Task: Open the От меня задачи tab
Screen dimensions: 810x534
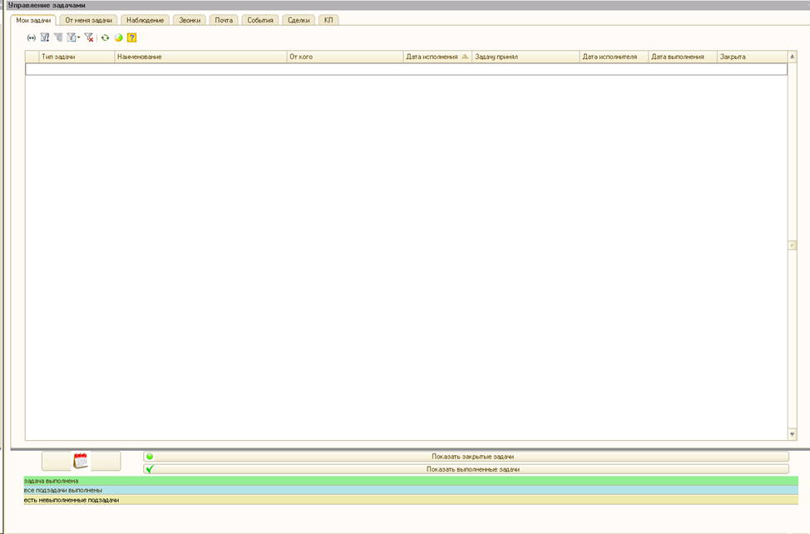Action: [88, 20]
